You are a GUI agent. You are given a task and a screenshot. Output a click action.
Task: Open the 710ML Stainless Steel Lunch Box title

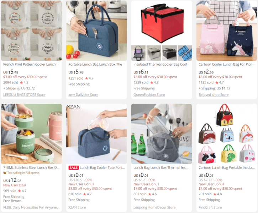[31, 168]
